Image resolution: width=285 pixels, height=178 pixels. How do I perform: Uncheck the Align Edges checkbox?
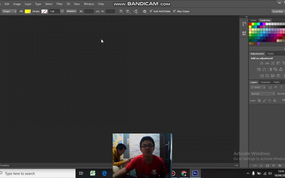pos(174,11)
